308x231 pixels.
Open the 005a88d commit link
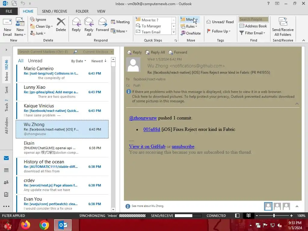152,129
